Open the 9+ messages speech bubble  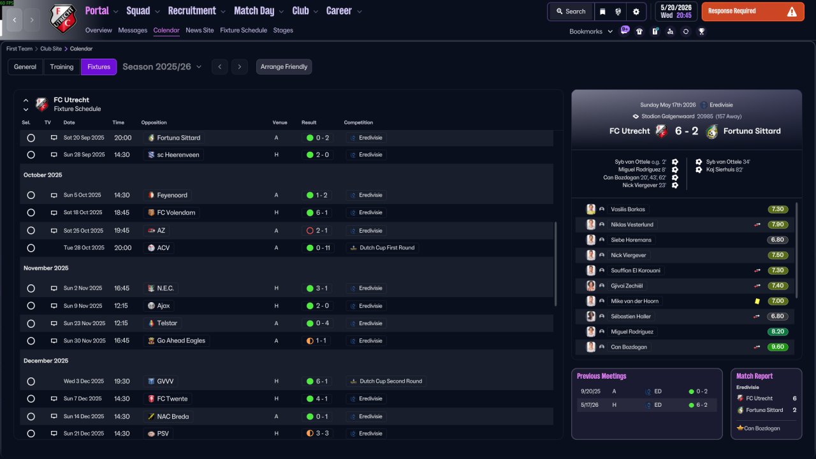point(625,30)
